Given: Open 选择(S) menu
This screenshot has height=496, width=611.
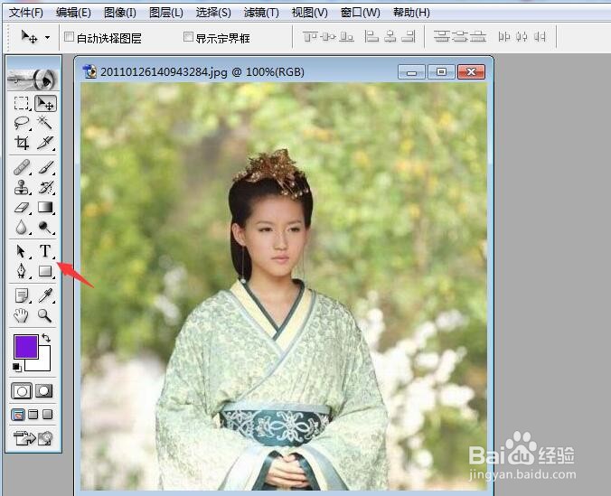Looking at the screenshot, I should (x=213, y=13).
